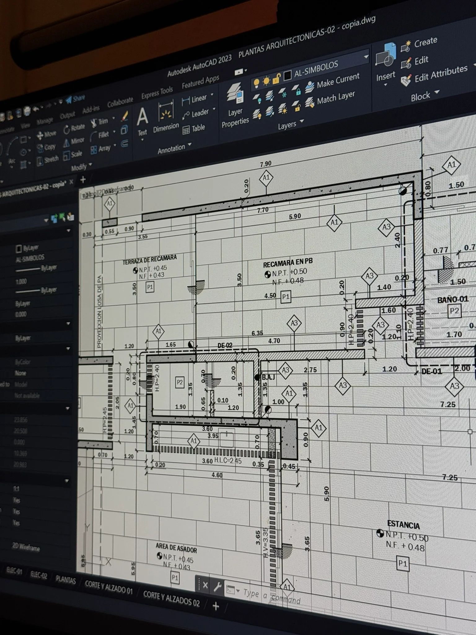Click the Dimension tool
The width and height of the screenshot is (476, 635).
(x=166, y=117)
